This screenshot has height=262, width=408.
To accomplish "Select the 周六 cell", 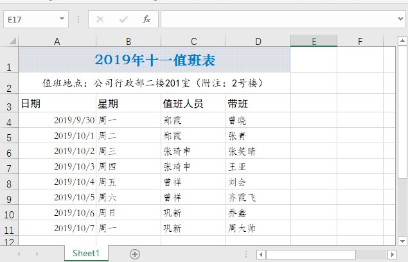I will tap(129, 197).
